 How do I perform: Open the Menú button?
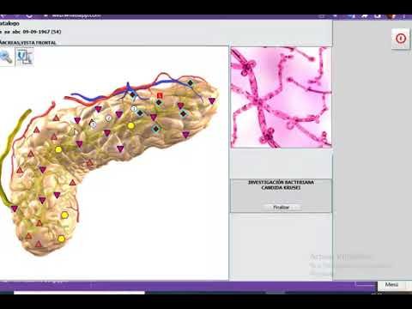(x=391, y=285)
